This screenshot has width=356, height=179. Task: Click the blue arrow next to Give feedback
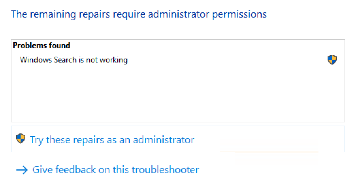click(22, 170)
